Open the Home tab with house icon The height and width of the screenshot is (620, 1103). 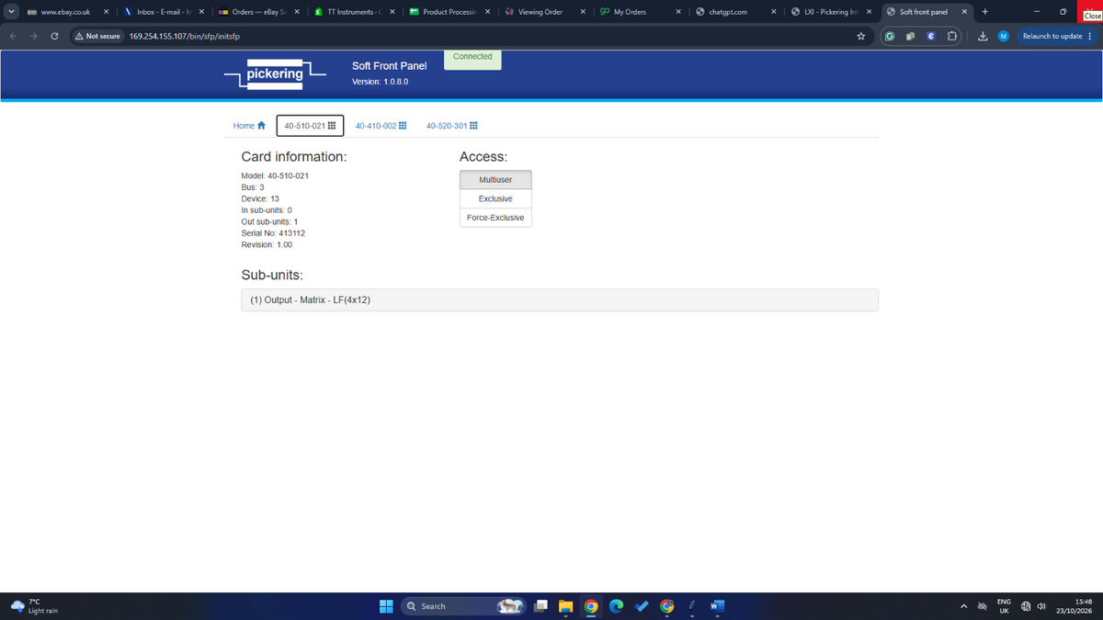coord(249,126)
